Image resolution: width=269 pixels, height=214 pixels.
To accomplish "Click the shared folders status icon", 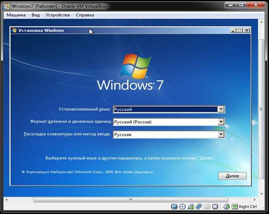I will click(x=207, y=206).
